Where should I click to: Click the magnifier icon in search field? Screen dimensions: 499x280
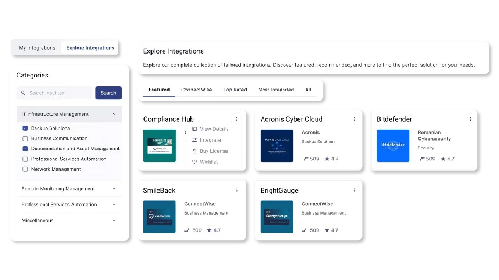click(23, 93)
